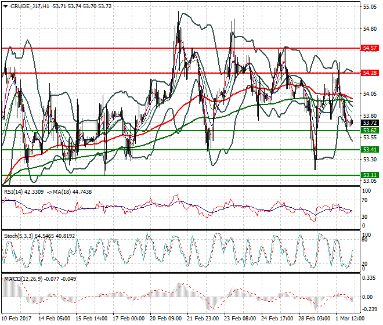383x325 pixels.
Task: Select the 53.05 price scale value
Action: point(370,181)
